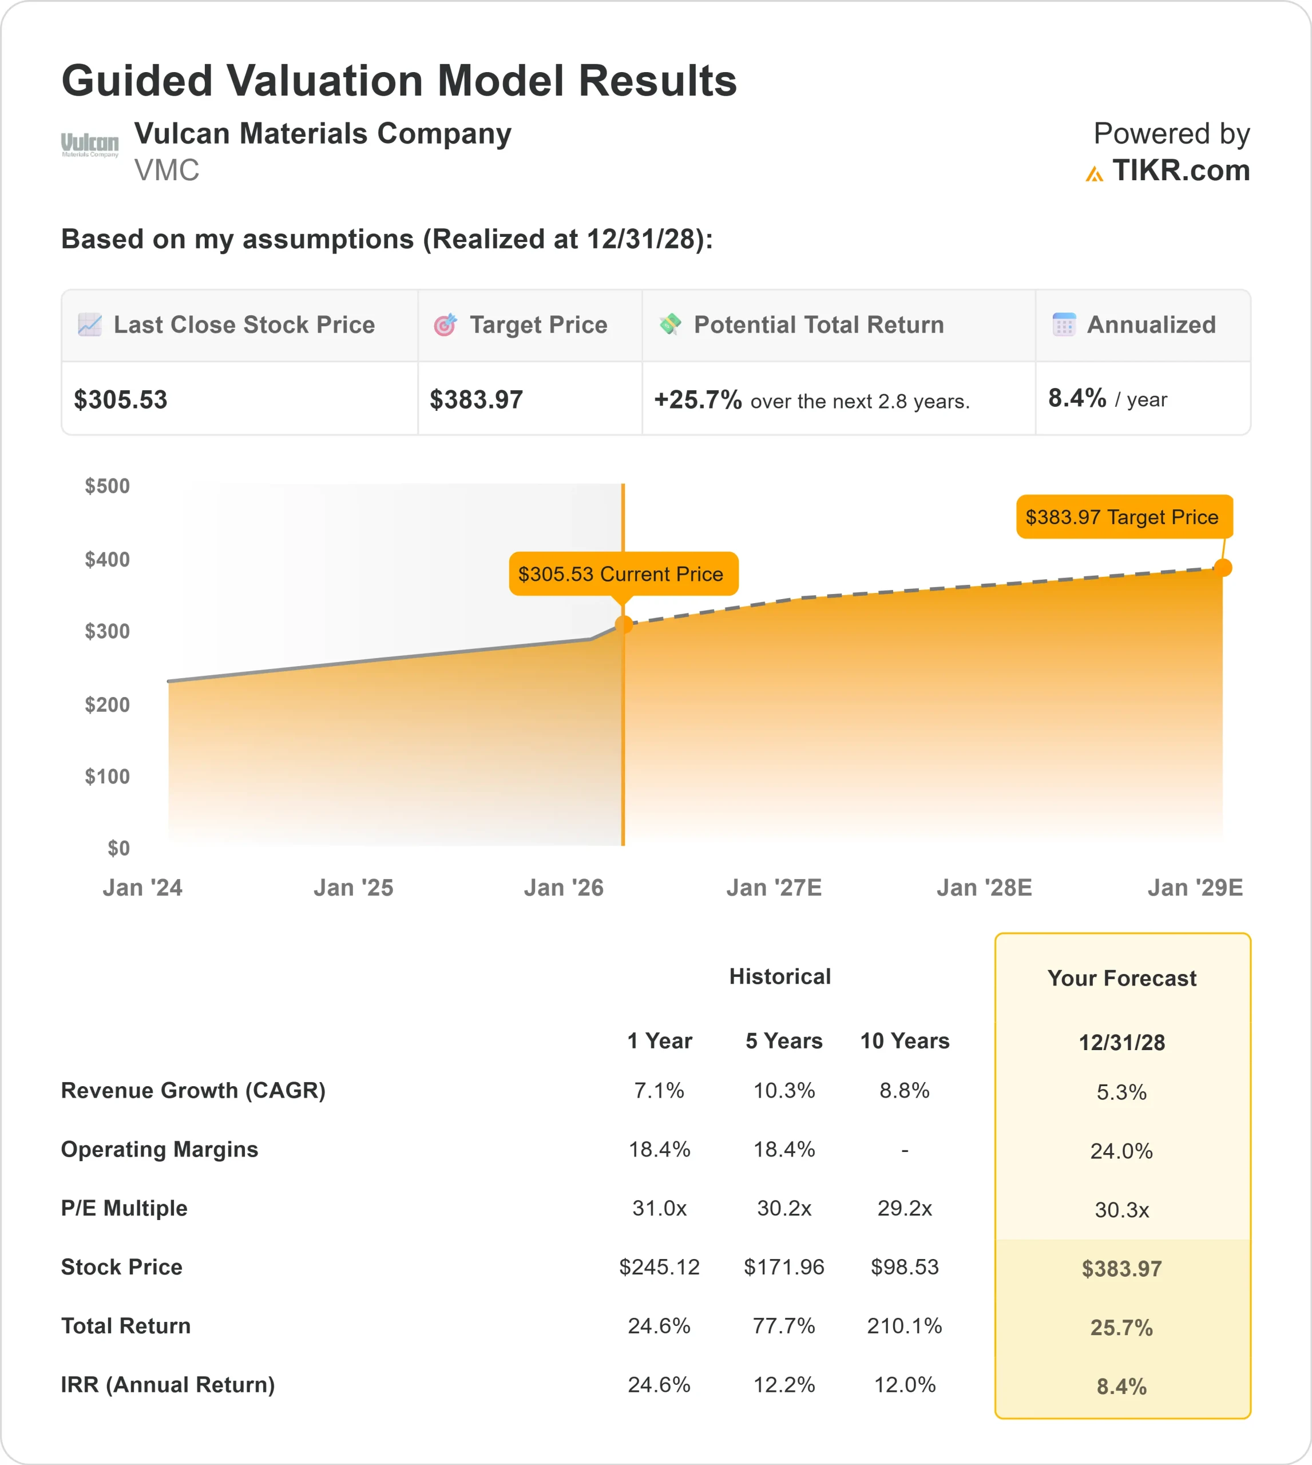
Task: Open the $383.97 Target Price callout
Action: point(1123,517)
